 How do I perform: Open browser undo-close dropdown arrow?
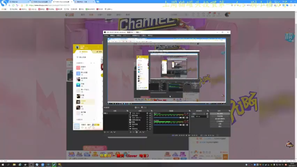tap(19, 5)
